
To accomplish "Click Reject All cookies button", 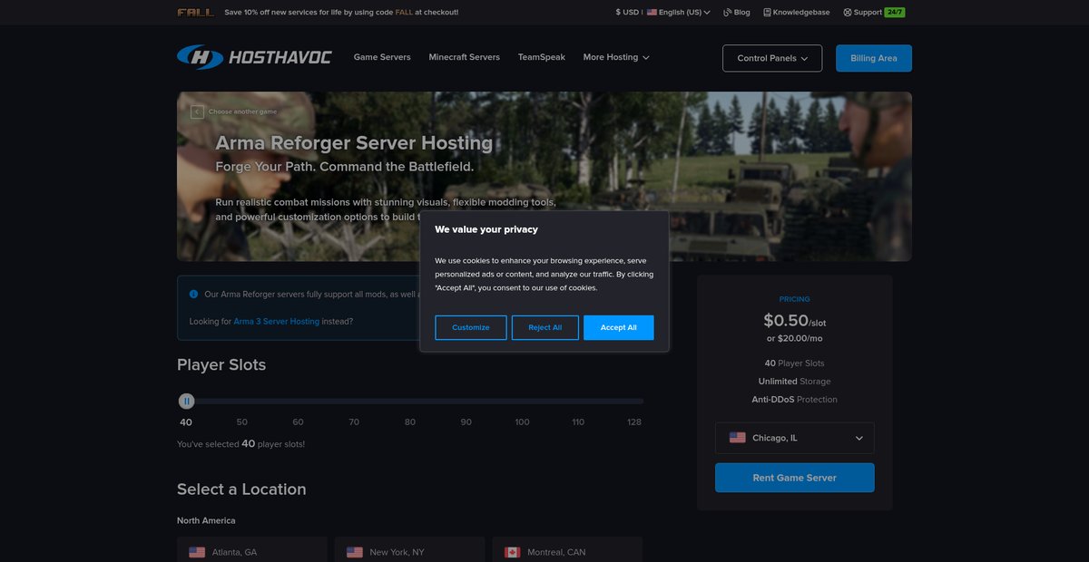I will pos(545,327).
